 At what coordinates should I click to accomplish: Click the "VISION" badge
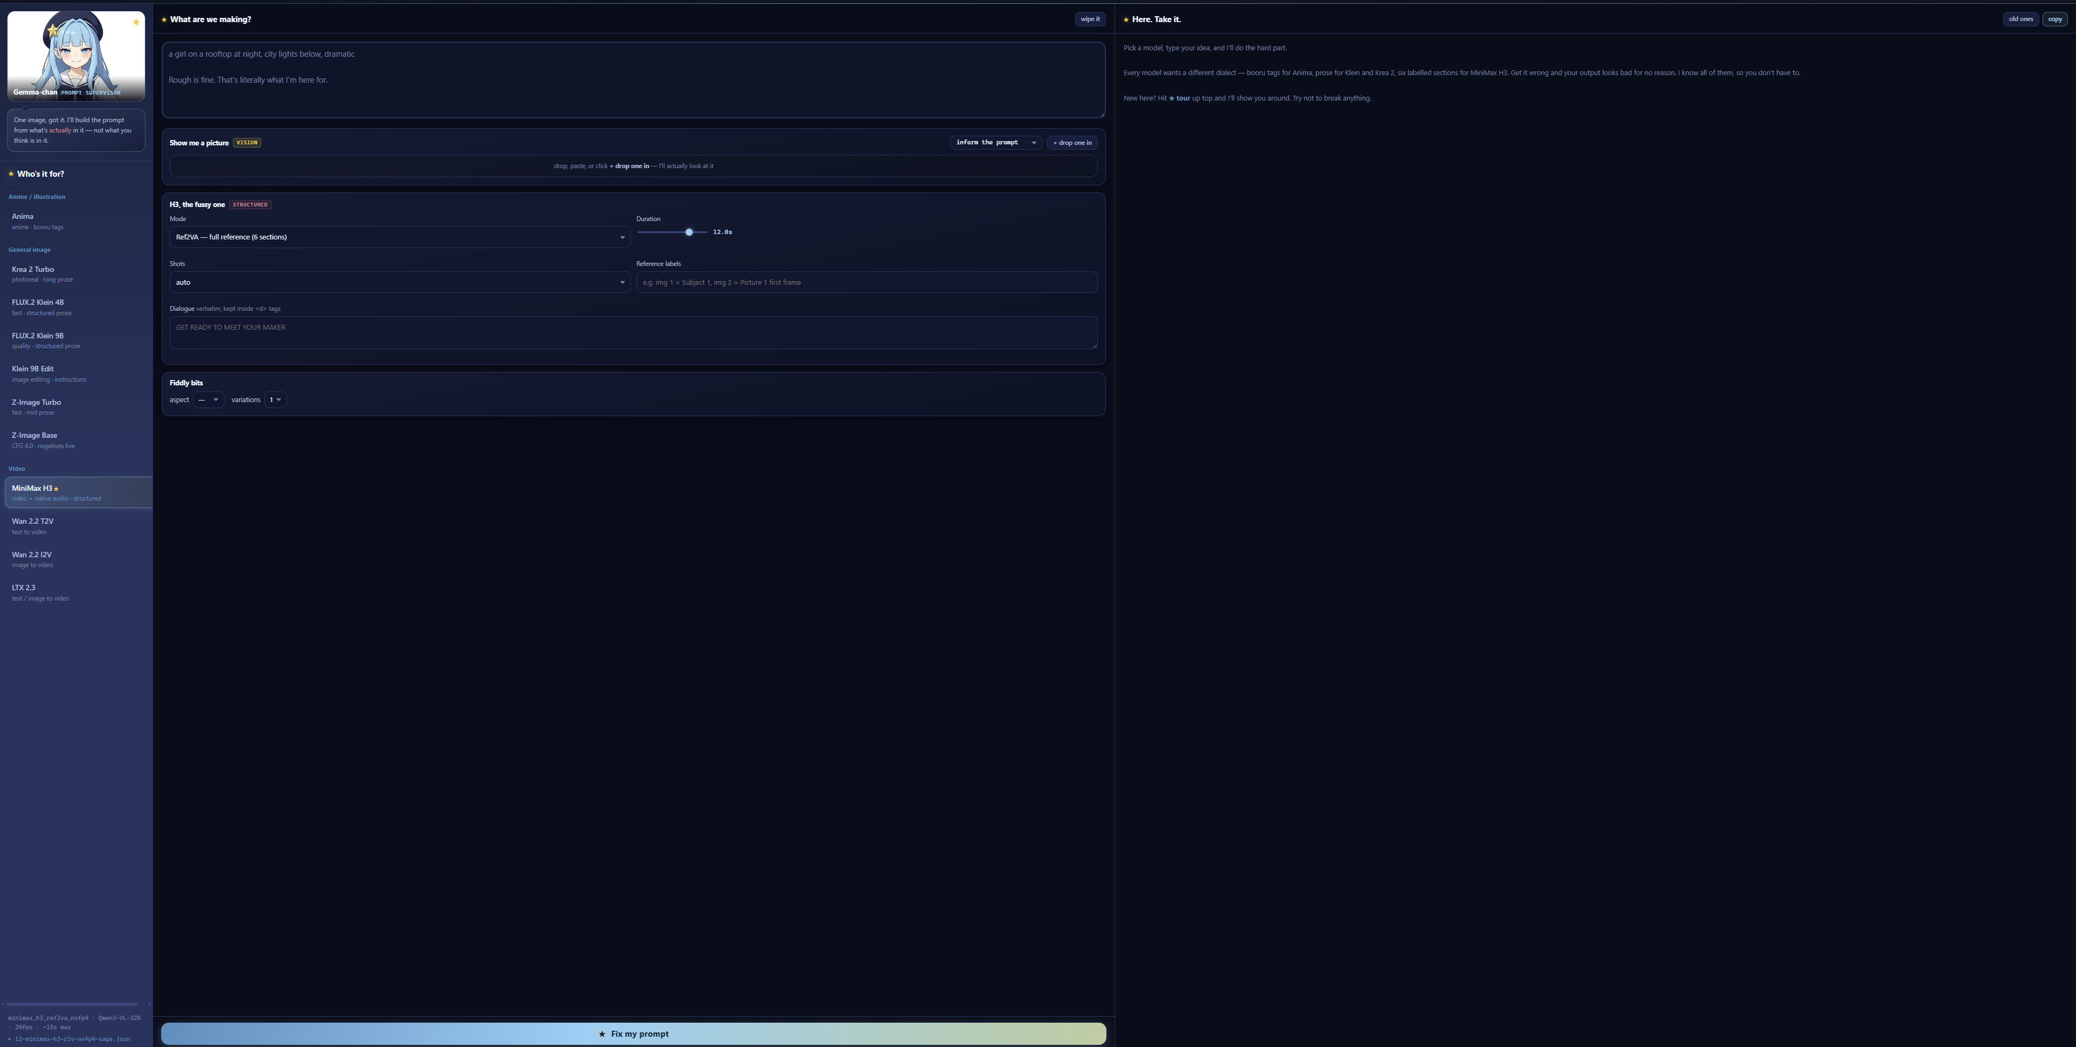point(247,143)
